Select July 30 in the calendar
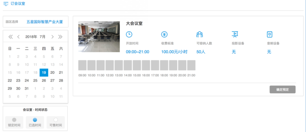 click(18, 88)
